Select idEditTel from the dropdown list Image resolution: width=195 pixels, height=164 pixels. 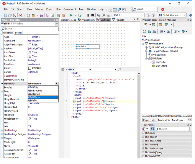(x=43, y=100)
